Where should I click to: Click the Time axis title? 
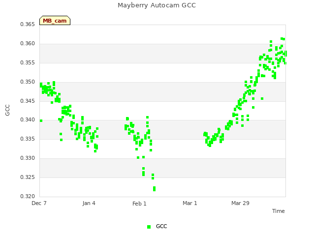coord(279,211)
